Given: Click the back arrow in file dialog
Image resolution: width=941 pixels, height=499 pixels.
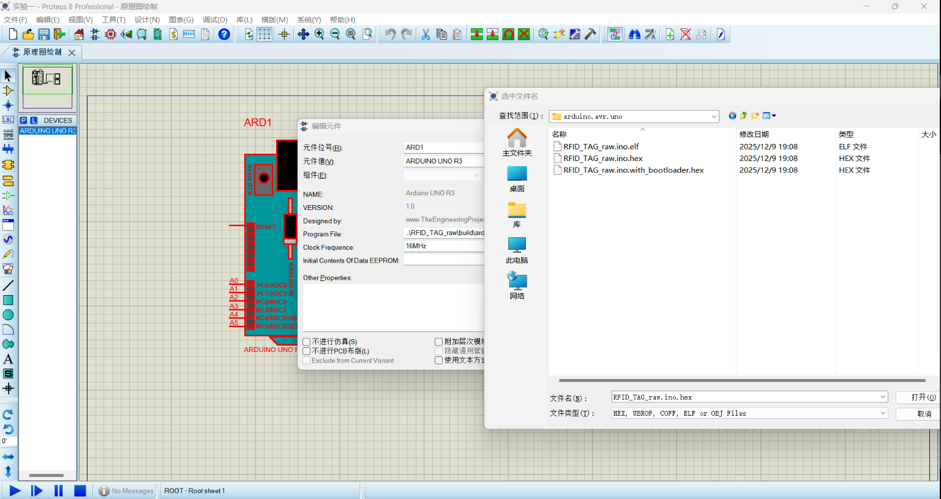Looking at the screenshot, I should [x=732, y=116].
